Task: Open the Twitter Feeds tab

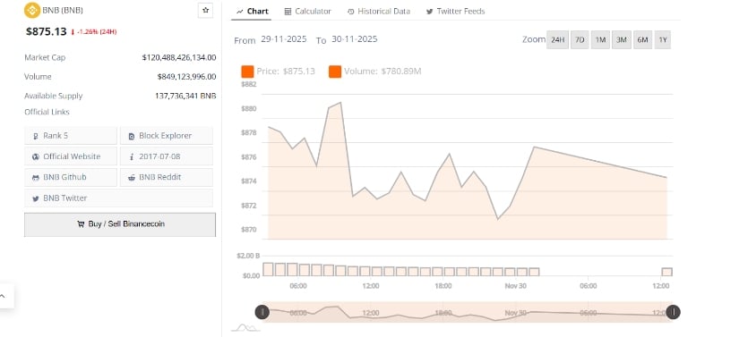Action: pos(455,12)
